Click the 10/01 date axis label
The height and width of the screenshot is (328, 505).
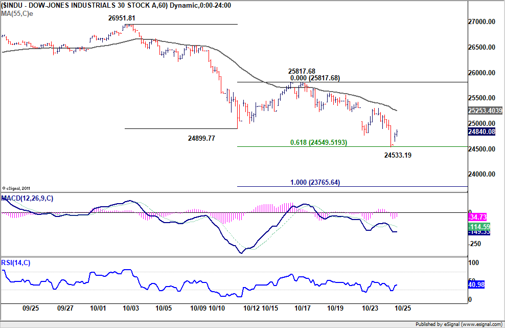point(98,309)
